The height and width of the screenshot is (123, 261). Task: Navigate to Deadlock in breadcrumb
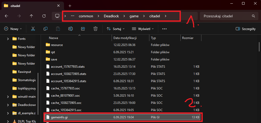pos(111,16)
